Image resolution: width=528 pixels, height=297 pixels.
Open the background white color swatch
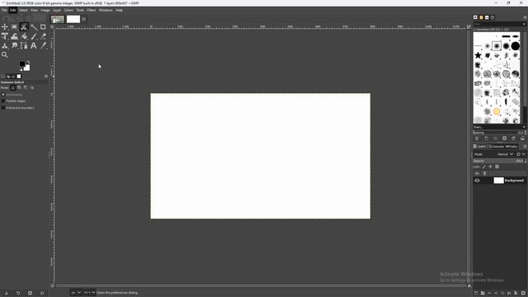27,68
